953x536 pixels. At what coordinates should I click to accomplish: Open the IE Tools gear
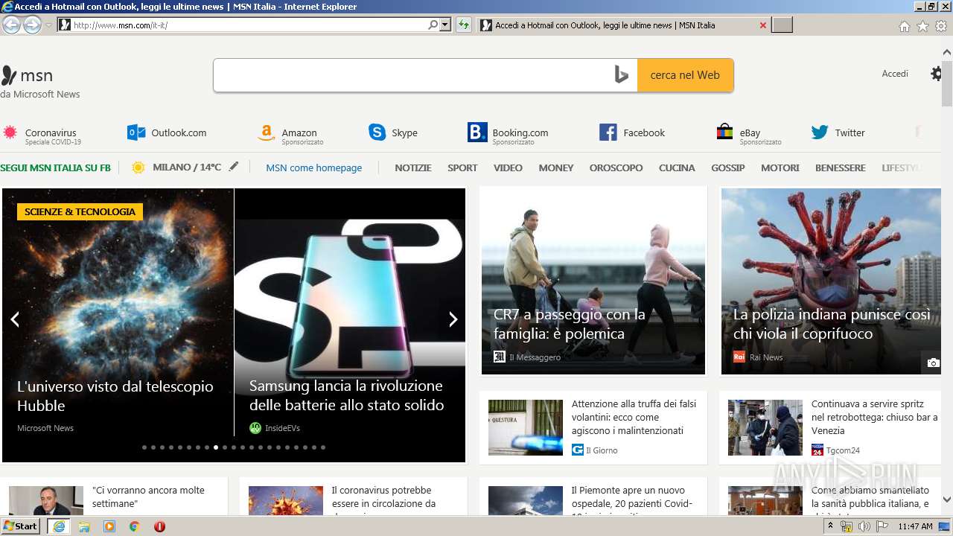coord(940,26)
